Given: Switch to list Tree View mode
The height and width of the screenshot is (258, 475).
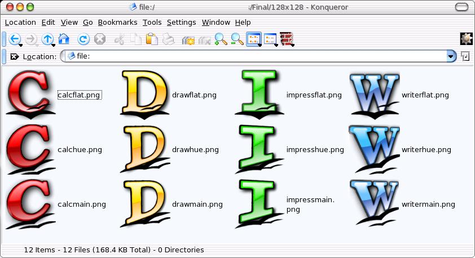Looking at the screenshot, I should click(270, 39).
